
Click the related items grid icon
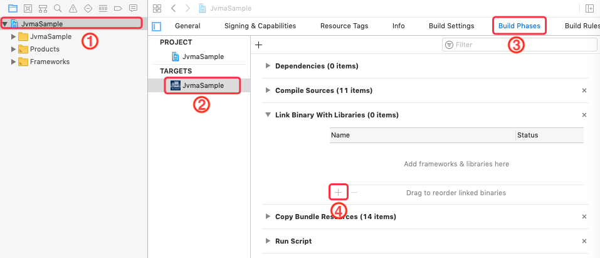click(157, 8)
